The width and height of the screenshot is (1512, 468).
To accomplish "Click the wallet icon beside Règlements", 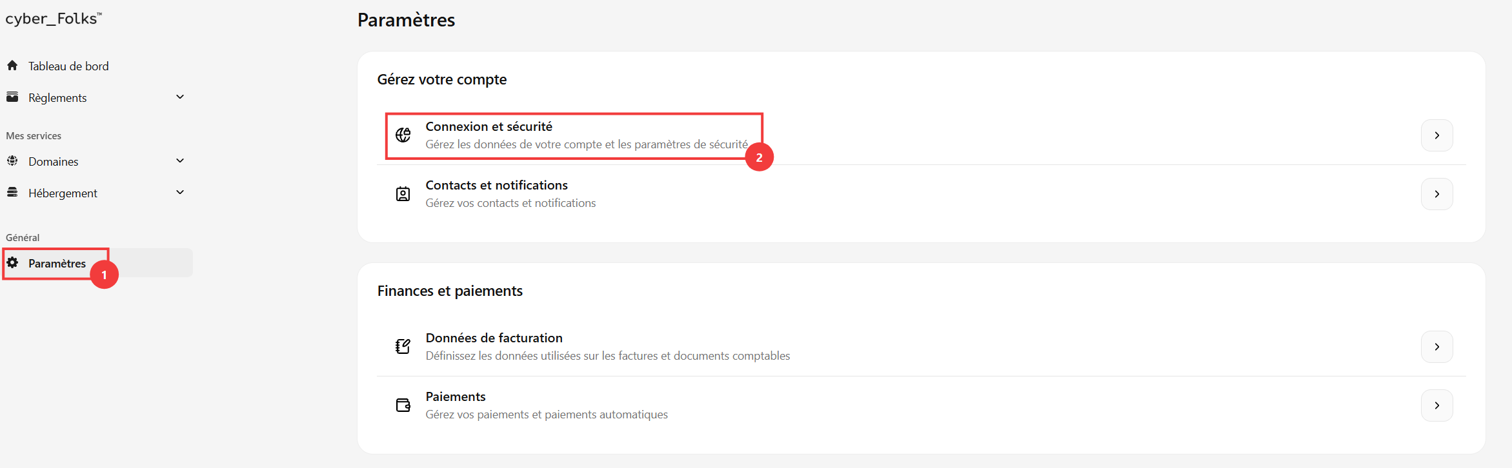I will [x=12, y=97].
